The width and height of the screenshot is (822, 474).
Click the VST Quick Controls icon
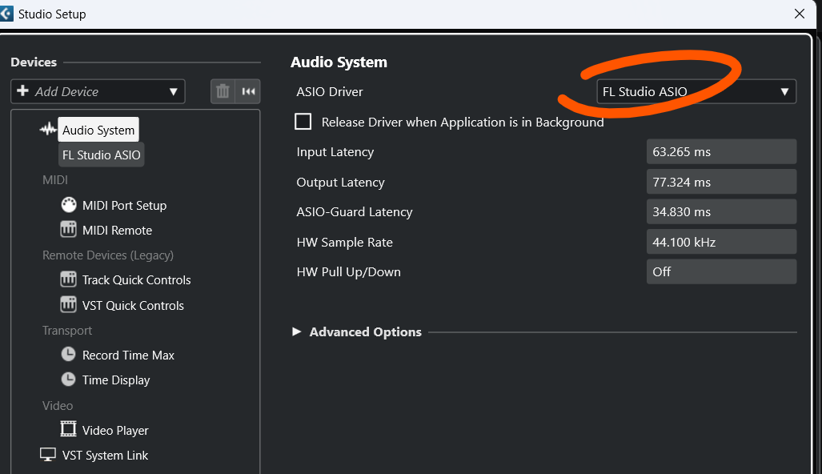tap(68, 304)
